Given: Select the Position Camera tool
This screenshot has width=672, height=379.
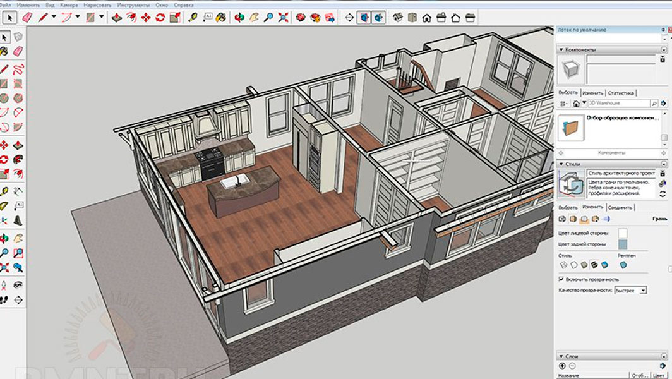Looking at the screenshot, I should click(x=4, y=285).
